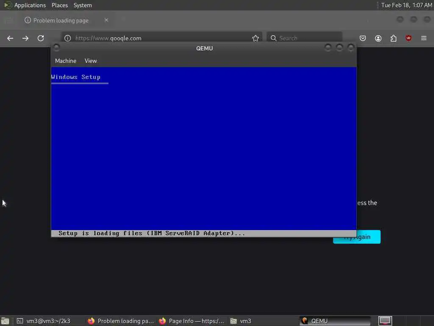Go back in Firefox

click(10, 38)
